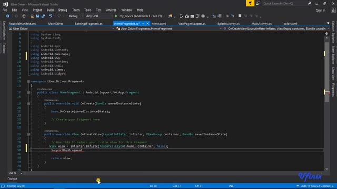Click the Undo arrow icon
This screenshot has width=337, height=189.
(51, 16)
